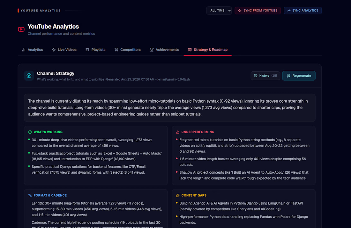Image resolution: width=351 pixels, height=228 pixels.
Task: View the Achievements tab
Action: click(164, 50)
